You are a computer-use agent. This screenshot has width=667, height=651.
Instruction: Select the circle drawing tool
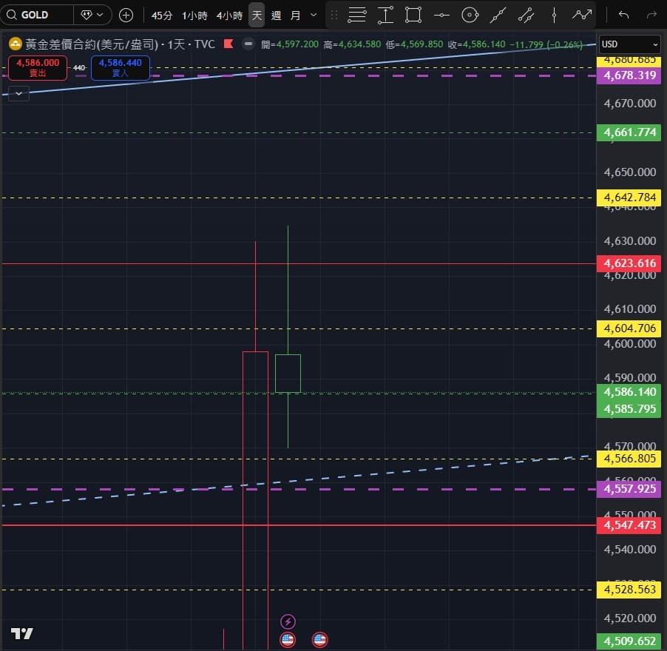(x=470, y=16)
